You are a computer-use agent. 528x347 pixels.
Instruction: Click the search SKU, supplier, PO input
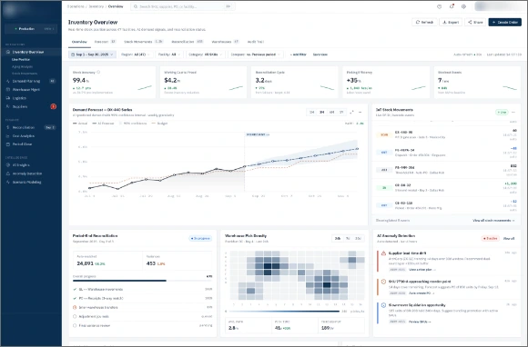(183, 6)
